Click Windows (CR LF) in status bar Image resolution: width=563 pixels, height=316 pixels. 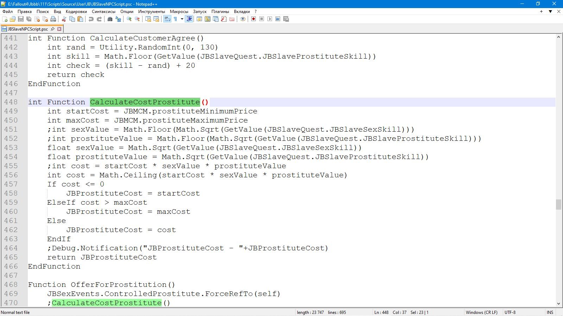coord(481,312)
